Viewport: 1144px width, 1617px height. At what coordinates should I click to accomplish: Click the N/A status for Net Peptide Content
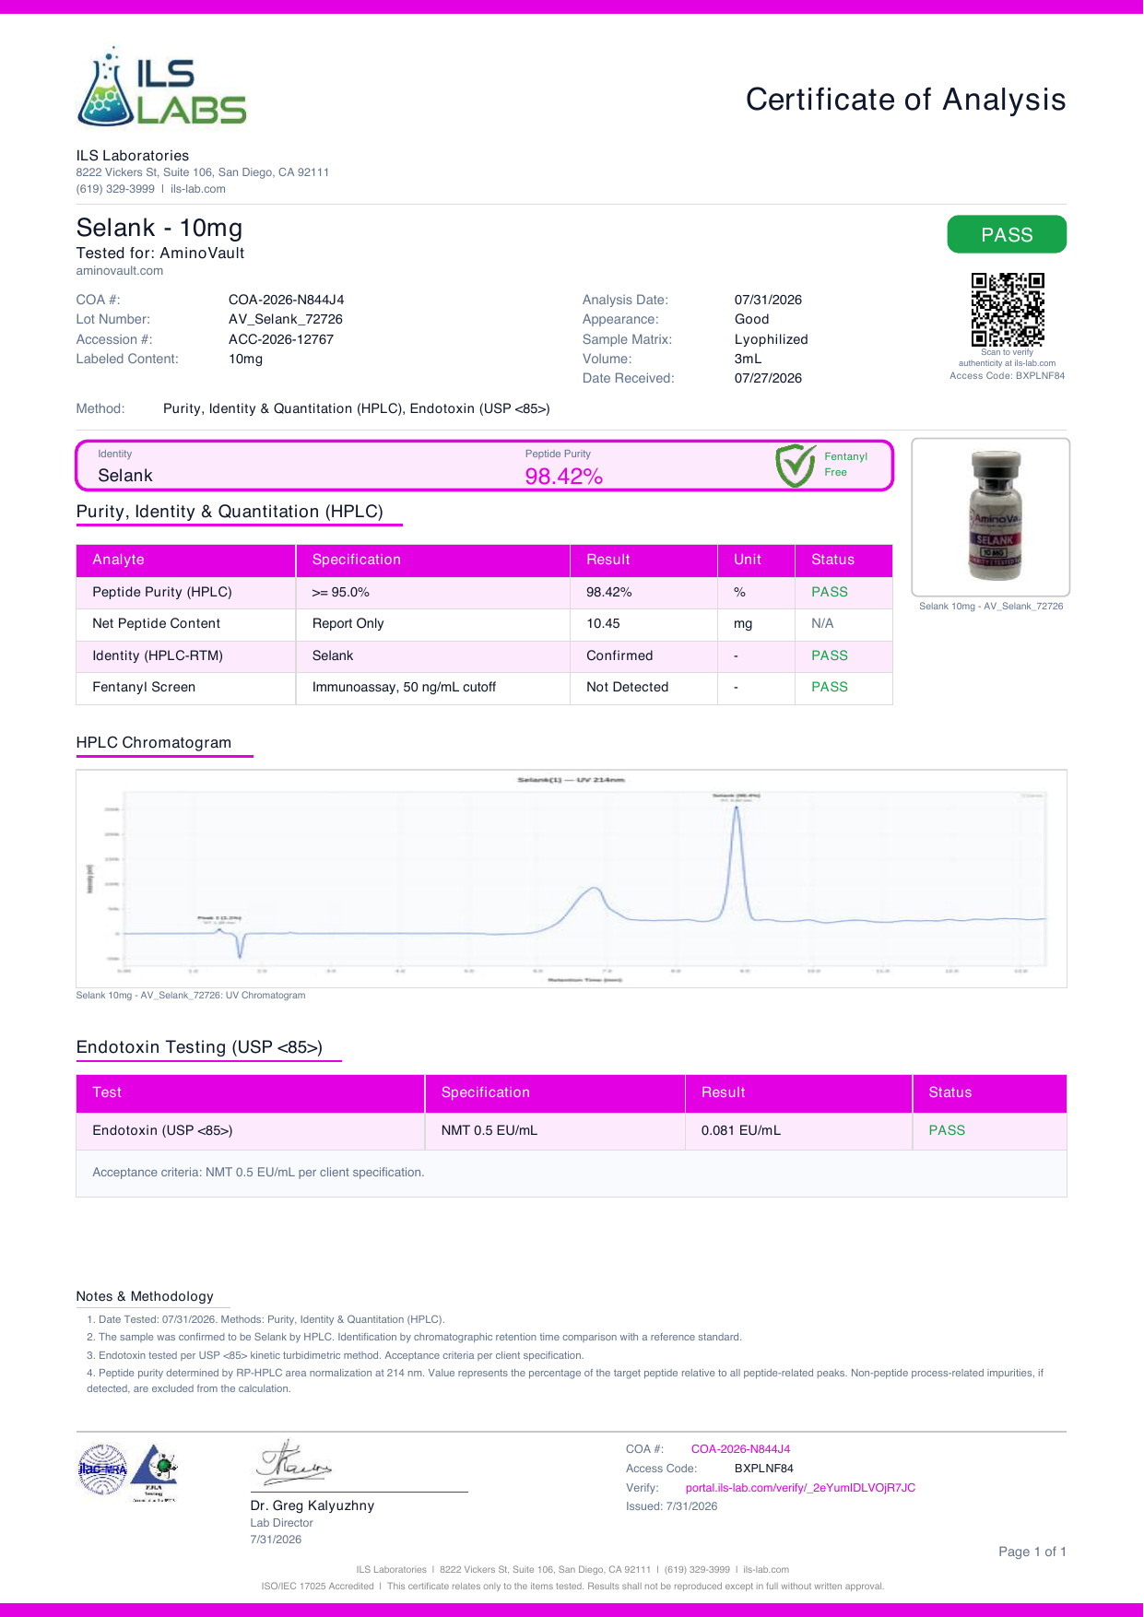[822, 623]
